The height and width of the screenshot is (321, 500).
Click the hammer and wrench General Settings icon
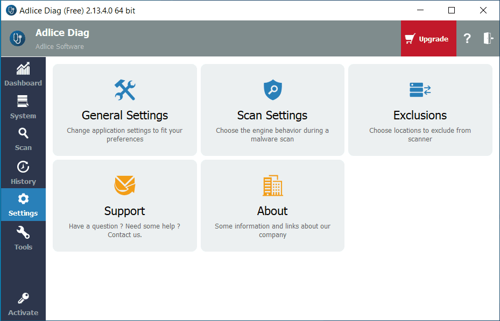125,90
